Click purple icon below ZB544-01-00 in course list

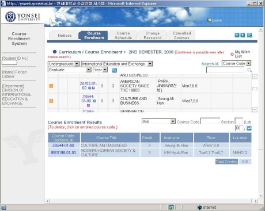pos(88,105)
